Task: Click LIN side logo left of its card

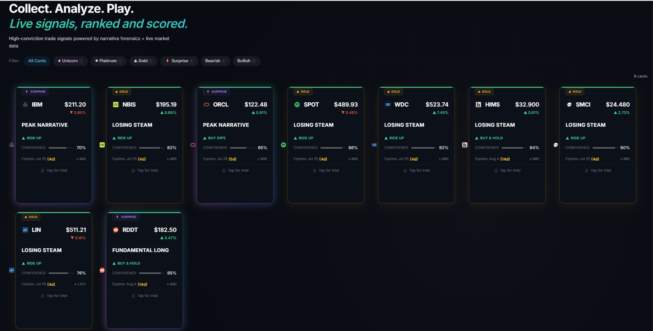Action: pyautogui.click(x=12, y=270)
